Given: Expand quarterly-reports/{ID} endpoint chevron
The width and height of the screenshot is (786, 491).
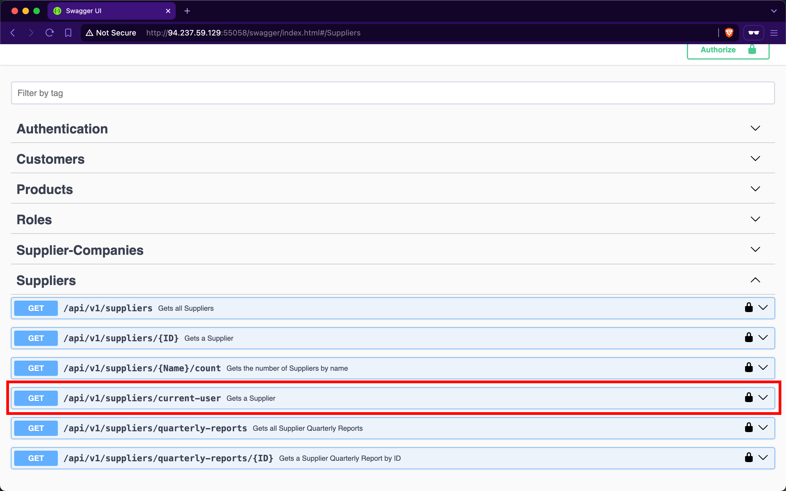Looking at the screenshot, I should [x=763, y=457].
